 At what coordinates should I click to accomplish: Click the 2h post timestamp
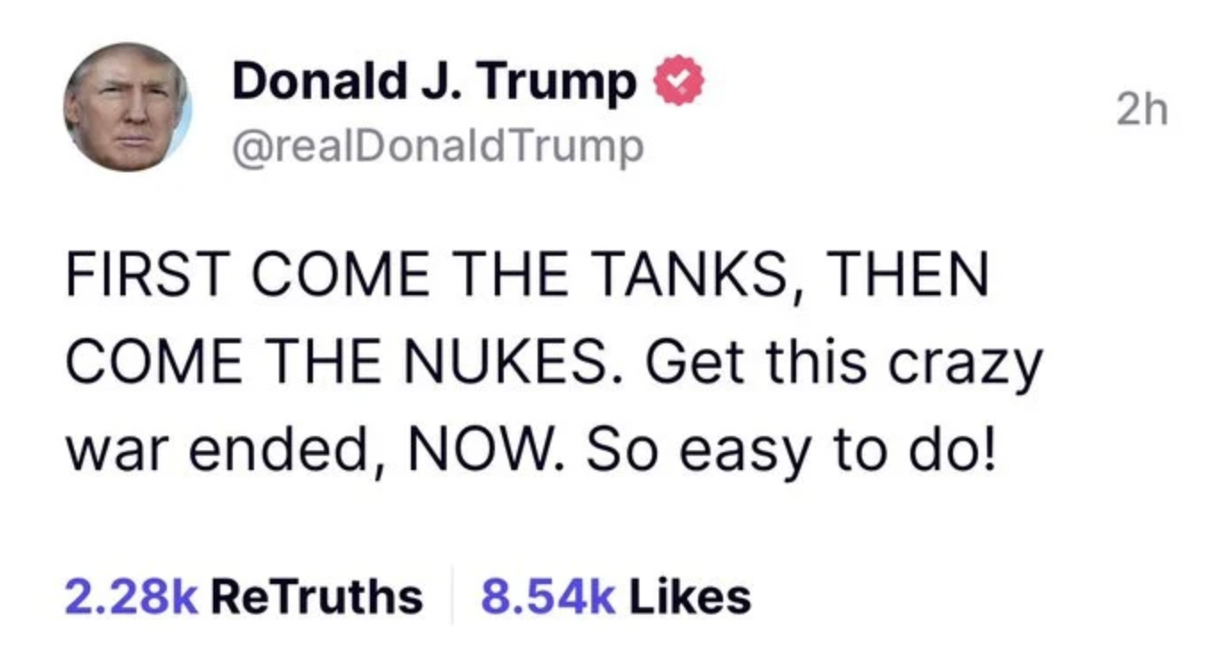[x=1141, y=112]
